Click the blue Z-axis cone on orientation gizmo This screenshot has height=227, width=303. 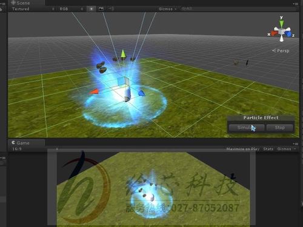click(x=288, y=34)
